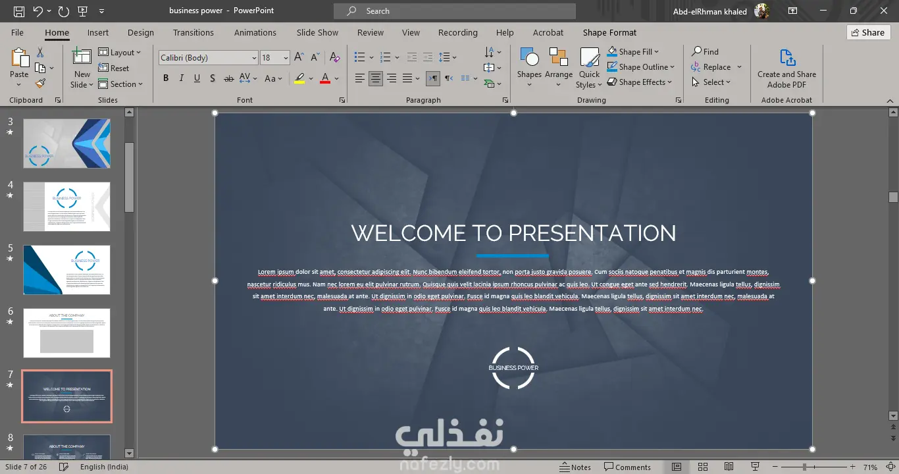This screenshot has height=474, width=899.
Task: Select slide 6 thumbnail About the Company
Action: click(x=66, y=332)
